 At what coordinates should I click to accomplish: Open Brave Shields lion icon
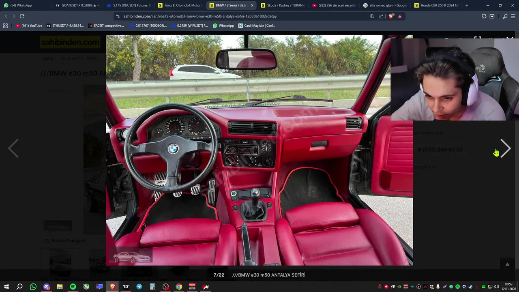click(391, 16)
